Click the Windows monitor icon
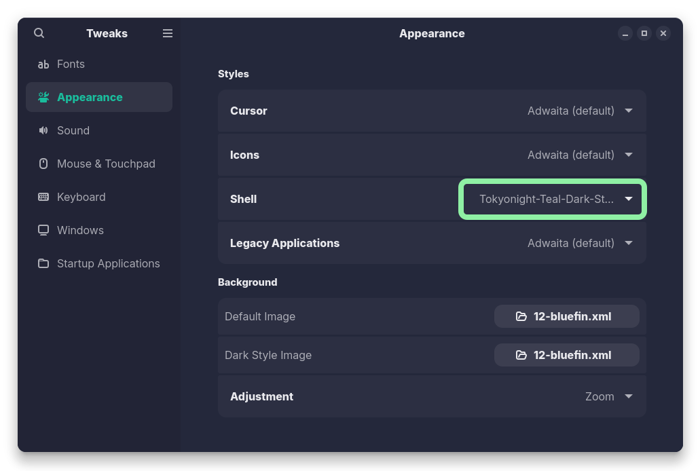The width and height of the screenshot is (700, 471). click(43, 230)
